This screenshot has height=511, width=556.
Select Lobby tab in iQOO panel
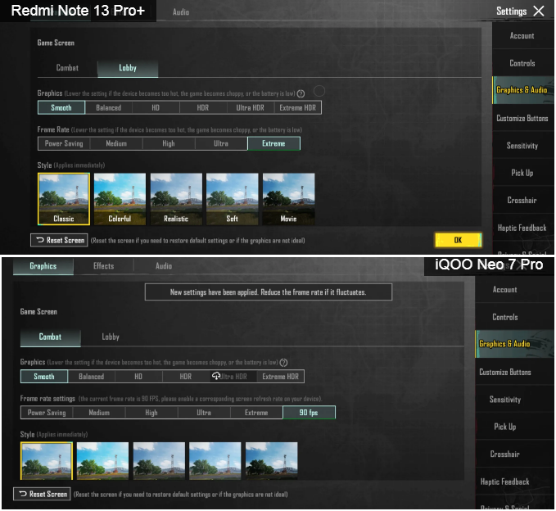pos(111,337)
